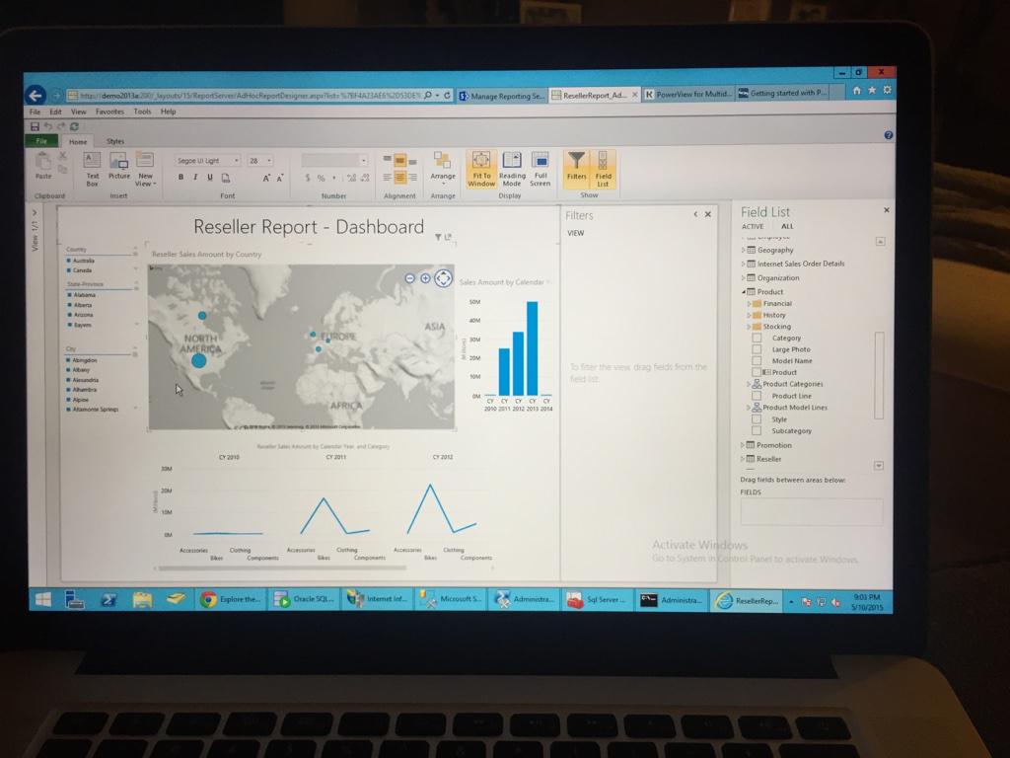Screen dimensions: 1010x758
Task: Click the Windows Start button
Action: [x=43, y=599]
